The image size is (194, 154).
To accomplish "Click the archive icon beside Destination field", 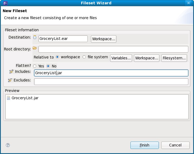I will (35, 37).
